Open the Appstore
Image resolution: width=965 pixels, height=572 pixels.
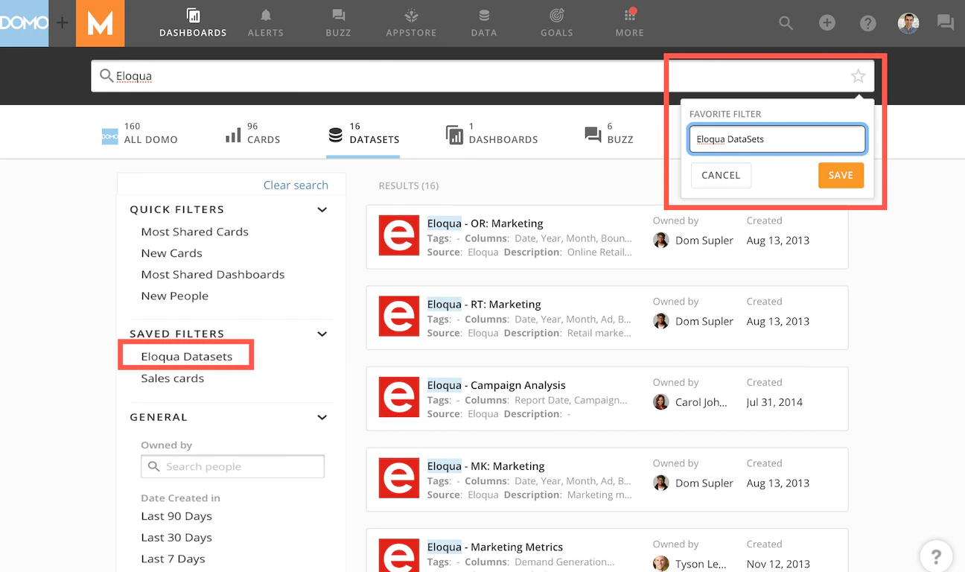411,22
